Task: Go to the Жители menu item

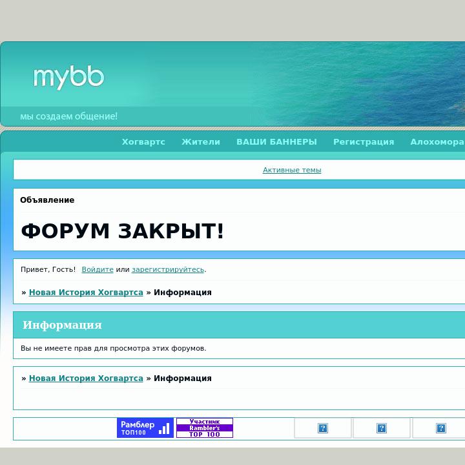Action: click(x=201, y=141)
